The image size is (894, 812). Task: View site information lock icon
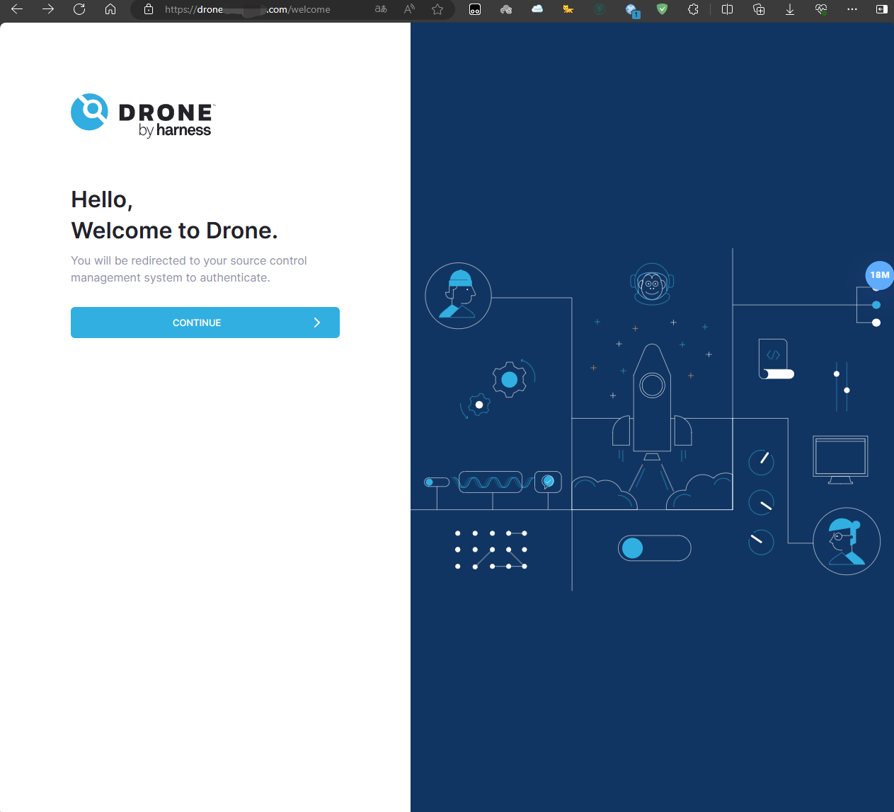[149, 9]
